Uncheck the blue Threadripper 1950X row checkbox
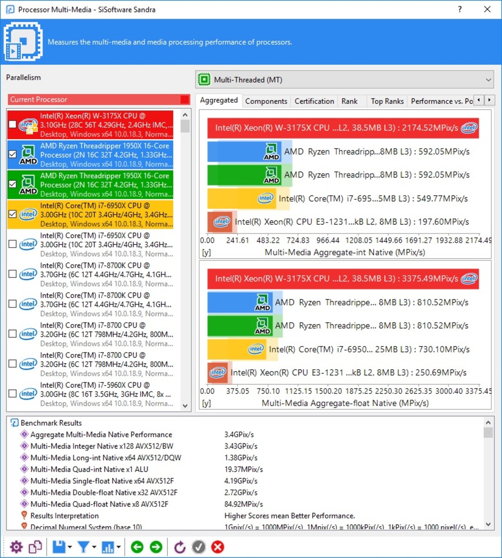Viewport: 502px width, 558px height. pos(12,154)
